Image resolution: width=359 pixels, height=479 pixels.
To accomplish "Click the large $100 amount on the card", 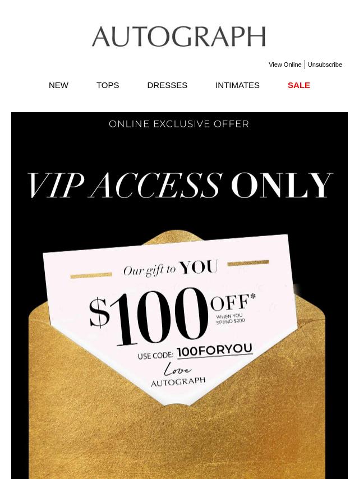I will [x=149, y=316].
